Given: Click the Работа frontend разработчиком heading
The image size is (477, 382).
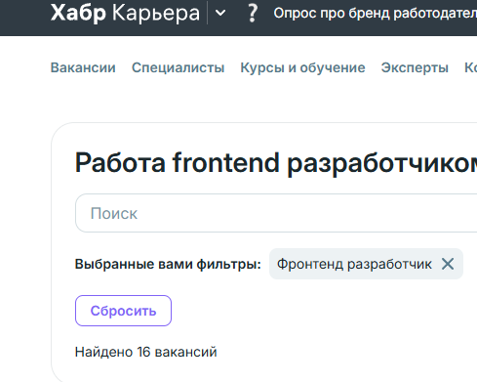Looking at the screenshot, I should (x=276, y=162).
